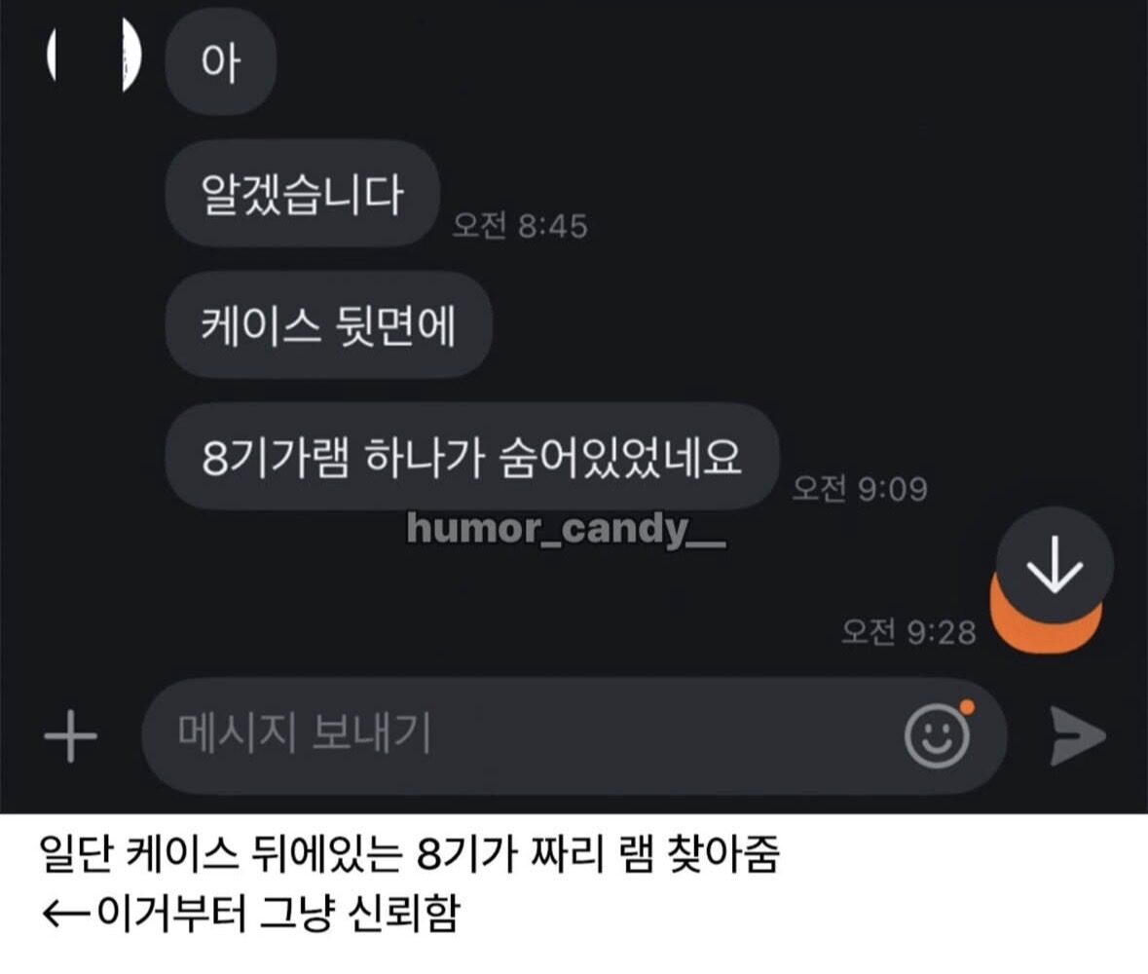Click the 이거부터 그냥 신뢰함 caption text

(x=278, y=914)
